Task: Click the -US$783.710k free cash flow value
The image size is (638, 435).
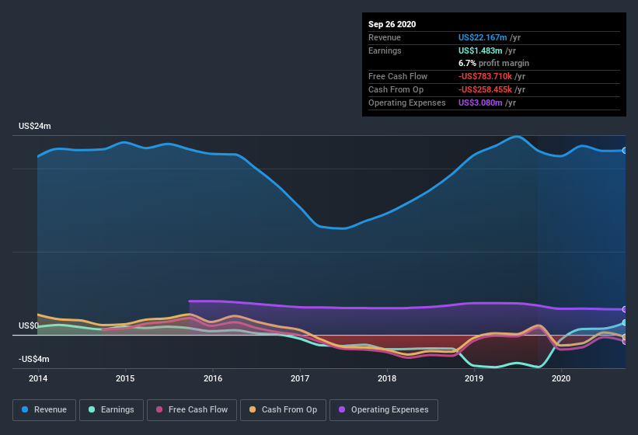Action: click(485, 76)
